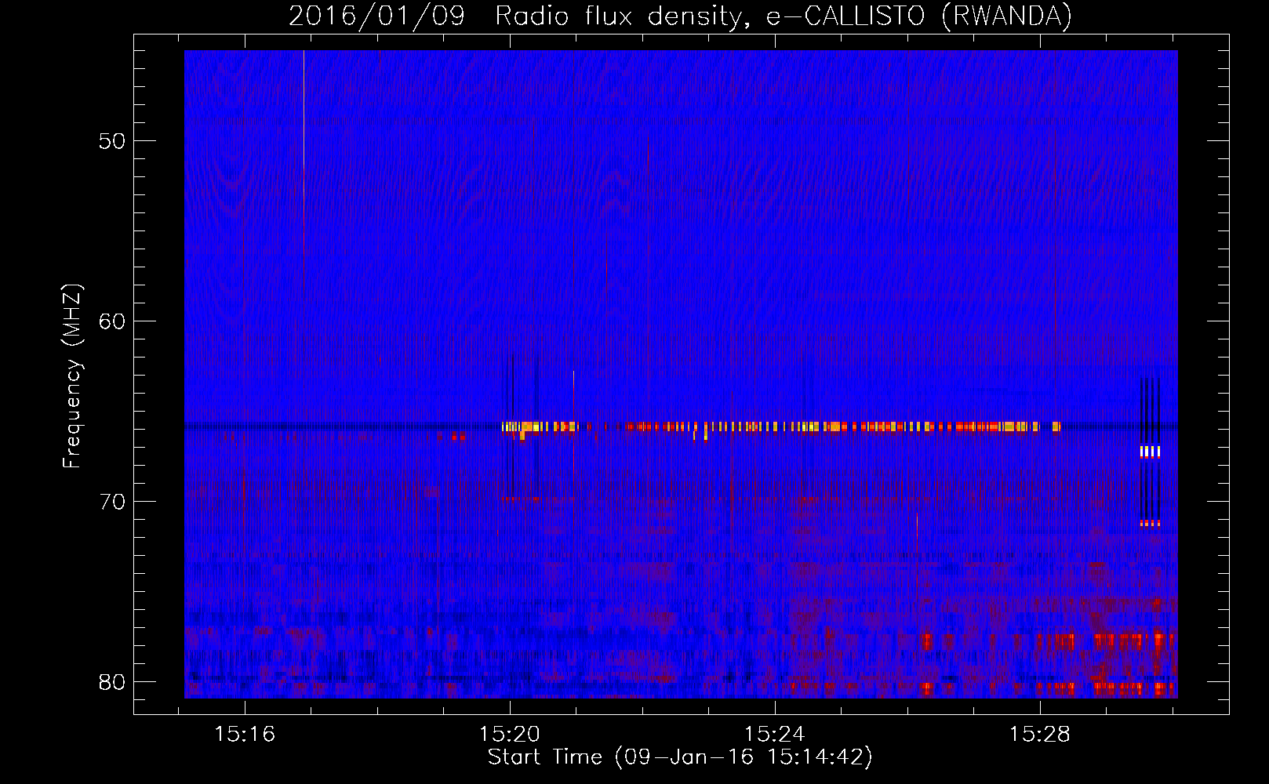Click the white striped burst near 67 MHz
This screenshot has width=1269, height=784.
click(1150, 452)
